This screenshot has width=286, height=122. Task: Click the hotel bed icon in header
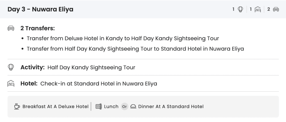coord(258,9)
